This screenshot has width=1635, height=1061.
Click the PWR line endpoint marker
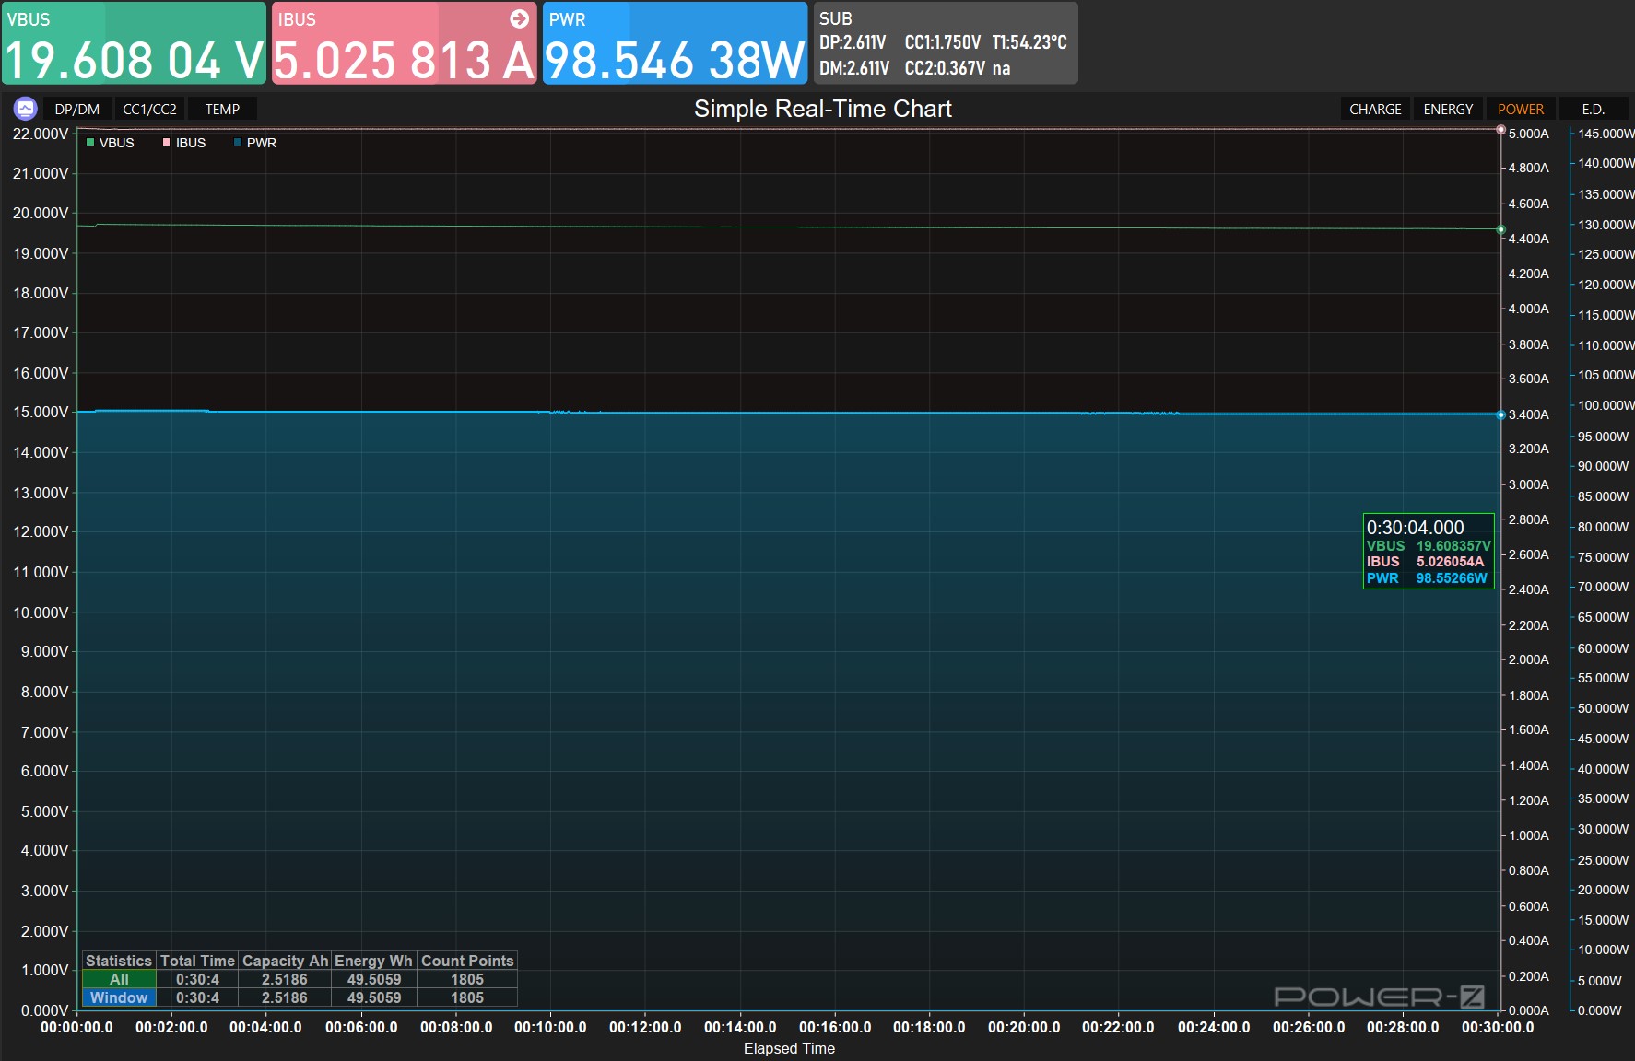[1500, 415]
